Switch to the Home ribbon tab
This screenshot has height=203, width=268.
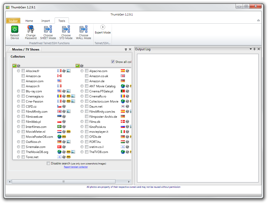[29, 21]
